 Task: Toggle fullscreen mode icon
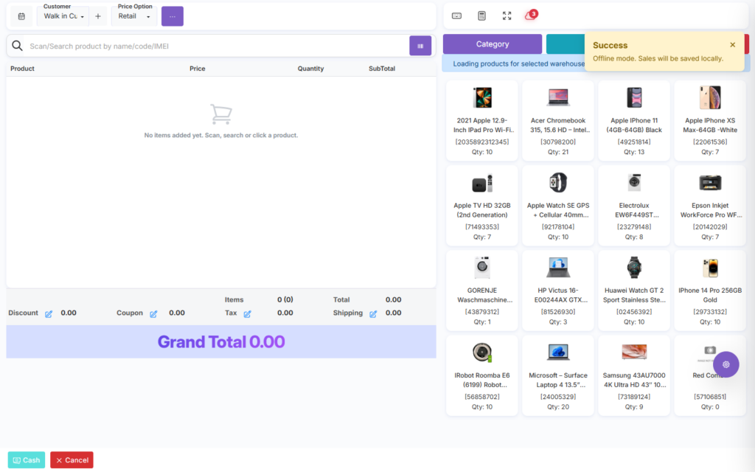coord(507,16)
